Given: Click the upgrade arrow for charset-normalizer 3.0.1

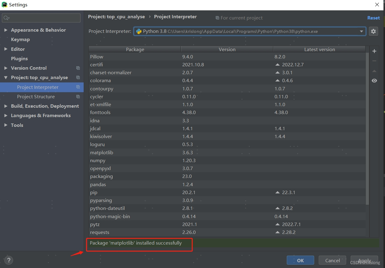Looking at the screenshot, I should tap(277, 73).
